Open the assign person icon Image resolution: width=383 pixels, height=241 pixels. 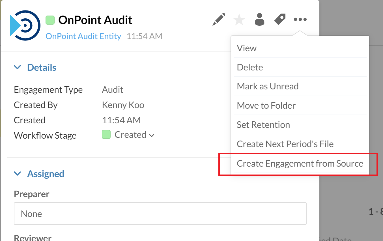point(259,19)
